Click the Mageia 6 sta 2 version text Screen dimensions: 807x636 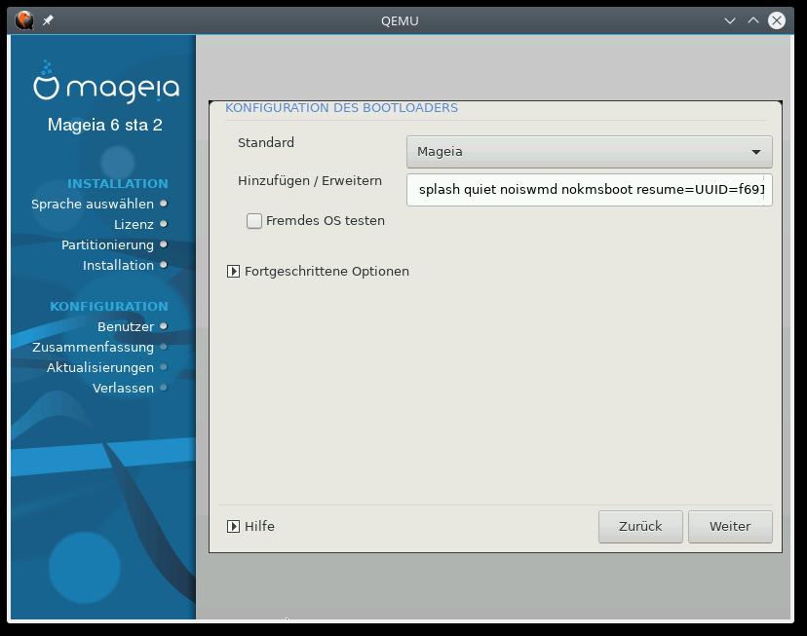pyautogui.click(x=105, y=125)
